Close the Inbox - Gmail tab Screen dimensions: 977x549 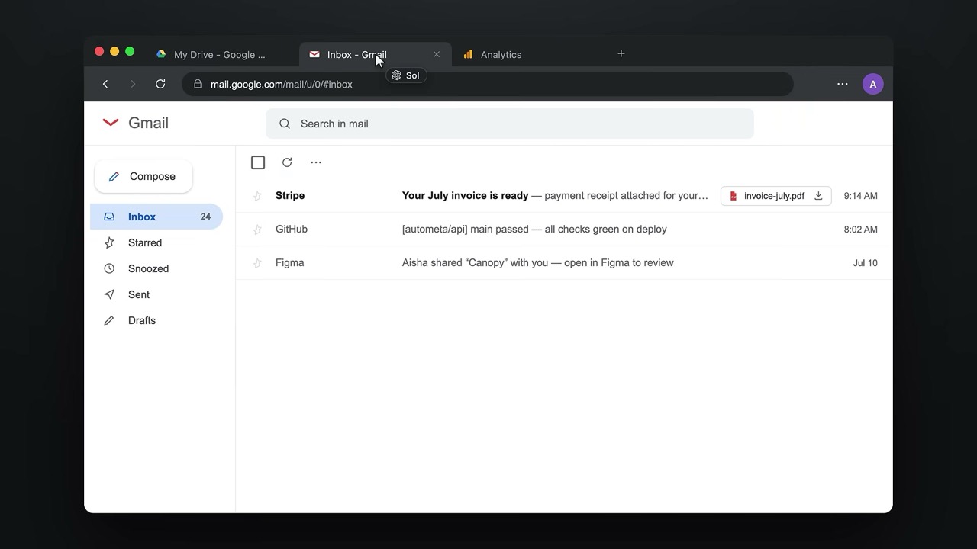point(437,54)
